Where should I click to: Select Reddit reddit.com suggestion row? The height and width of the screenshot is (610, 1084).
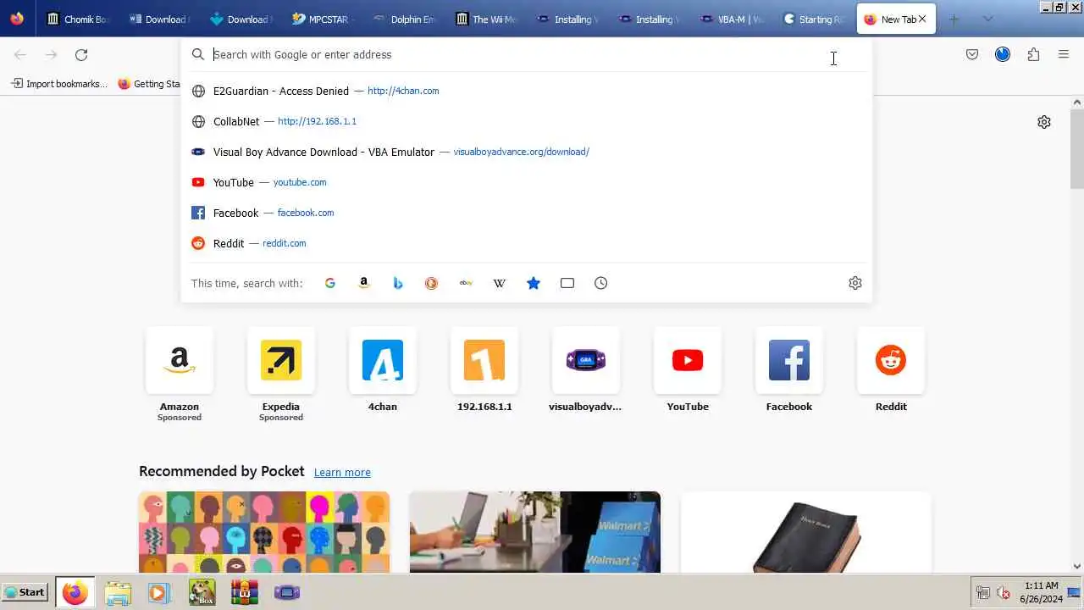[526, 243]
